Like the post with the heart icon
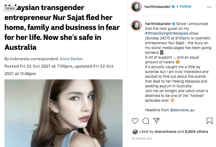The image size is (216, 147). click(x=135, y=121)
